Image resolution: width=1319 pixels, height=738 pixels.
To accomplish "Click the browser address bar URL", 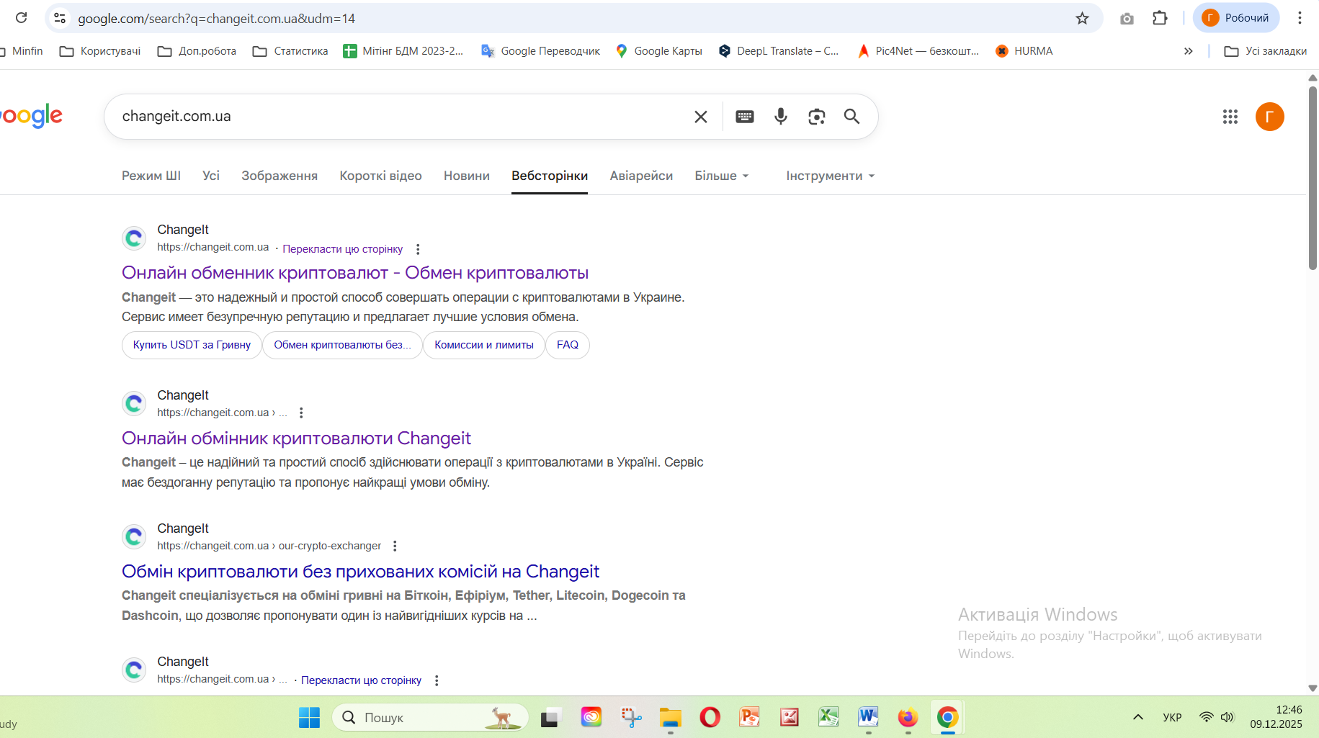I will [x=216, y=19].
